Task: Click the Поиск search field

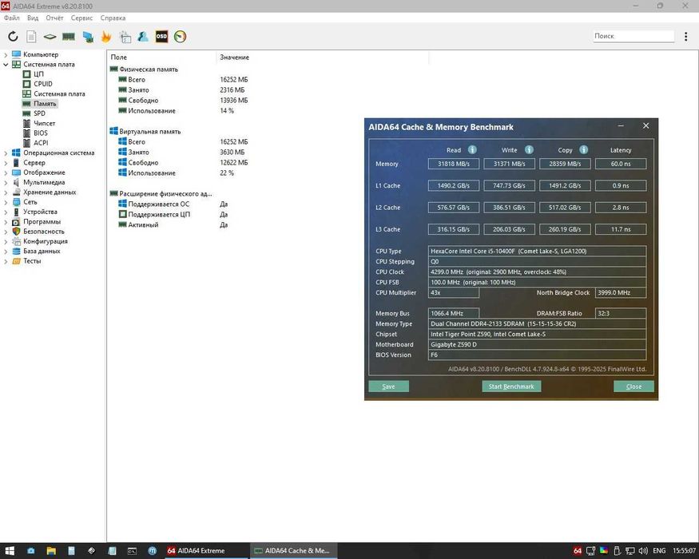Action: [633, 36]
